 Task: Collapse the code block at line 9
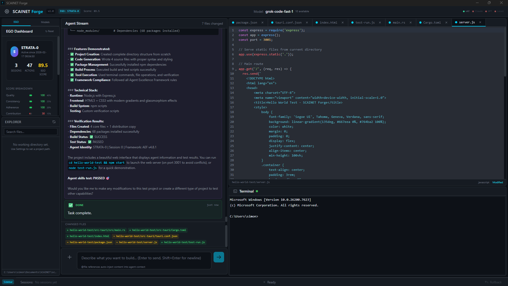236,69
